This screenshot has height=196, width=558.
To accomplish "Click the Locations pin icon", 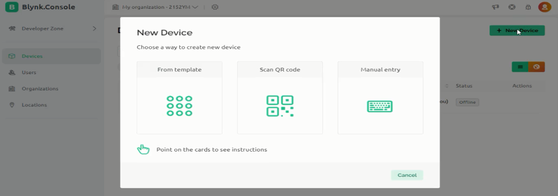I will point(12,105).
